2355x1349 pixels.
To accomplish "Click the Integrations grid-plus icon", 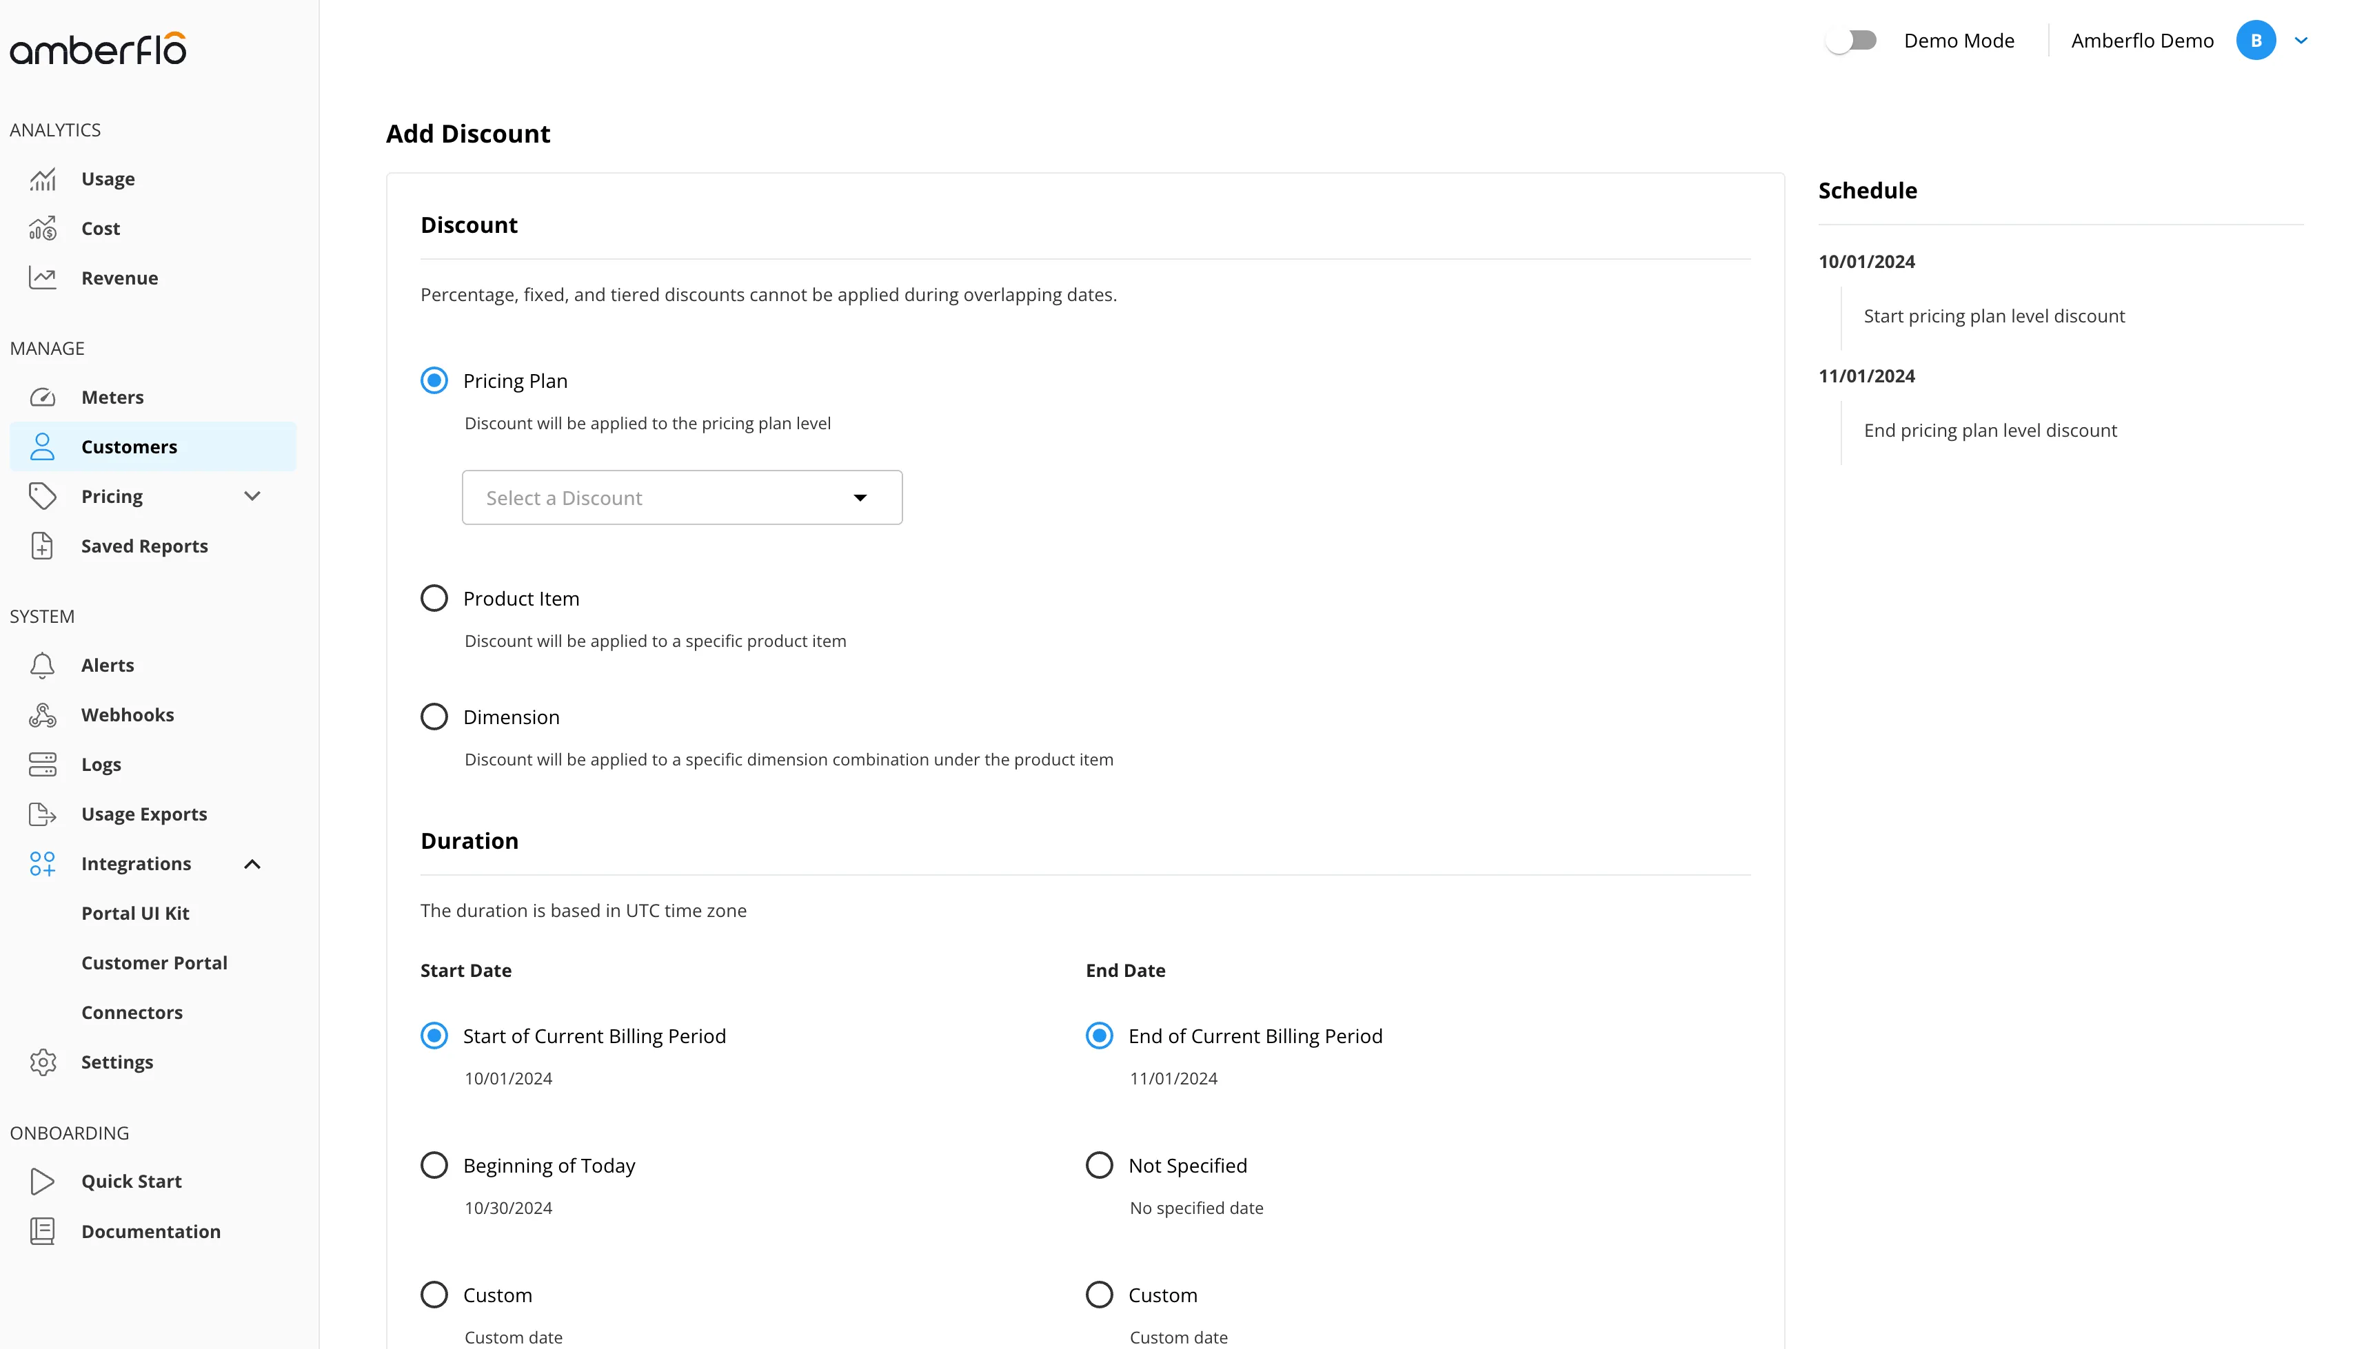I will pyautogui.click(x=43, y=863).
